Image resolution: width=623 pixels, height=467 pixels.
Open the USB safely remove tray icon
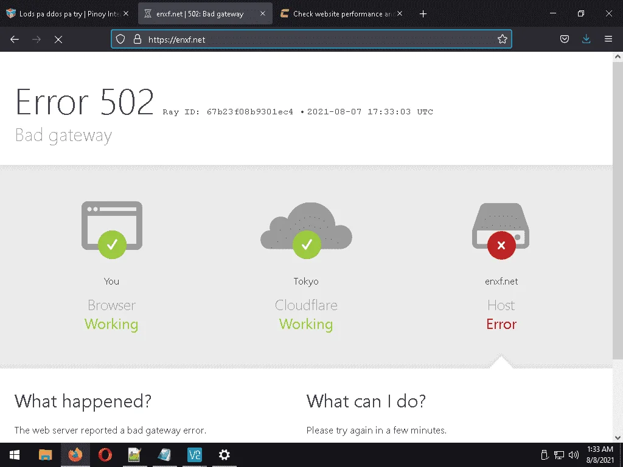click(x=545, y=455)
